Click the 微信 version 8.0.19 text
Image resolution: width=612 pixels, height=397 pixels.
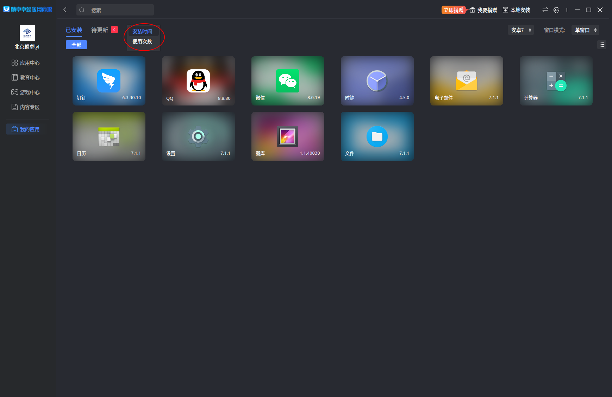tap(314, 98)
